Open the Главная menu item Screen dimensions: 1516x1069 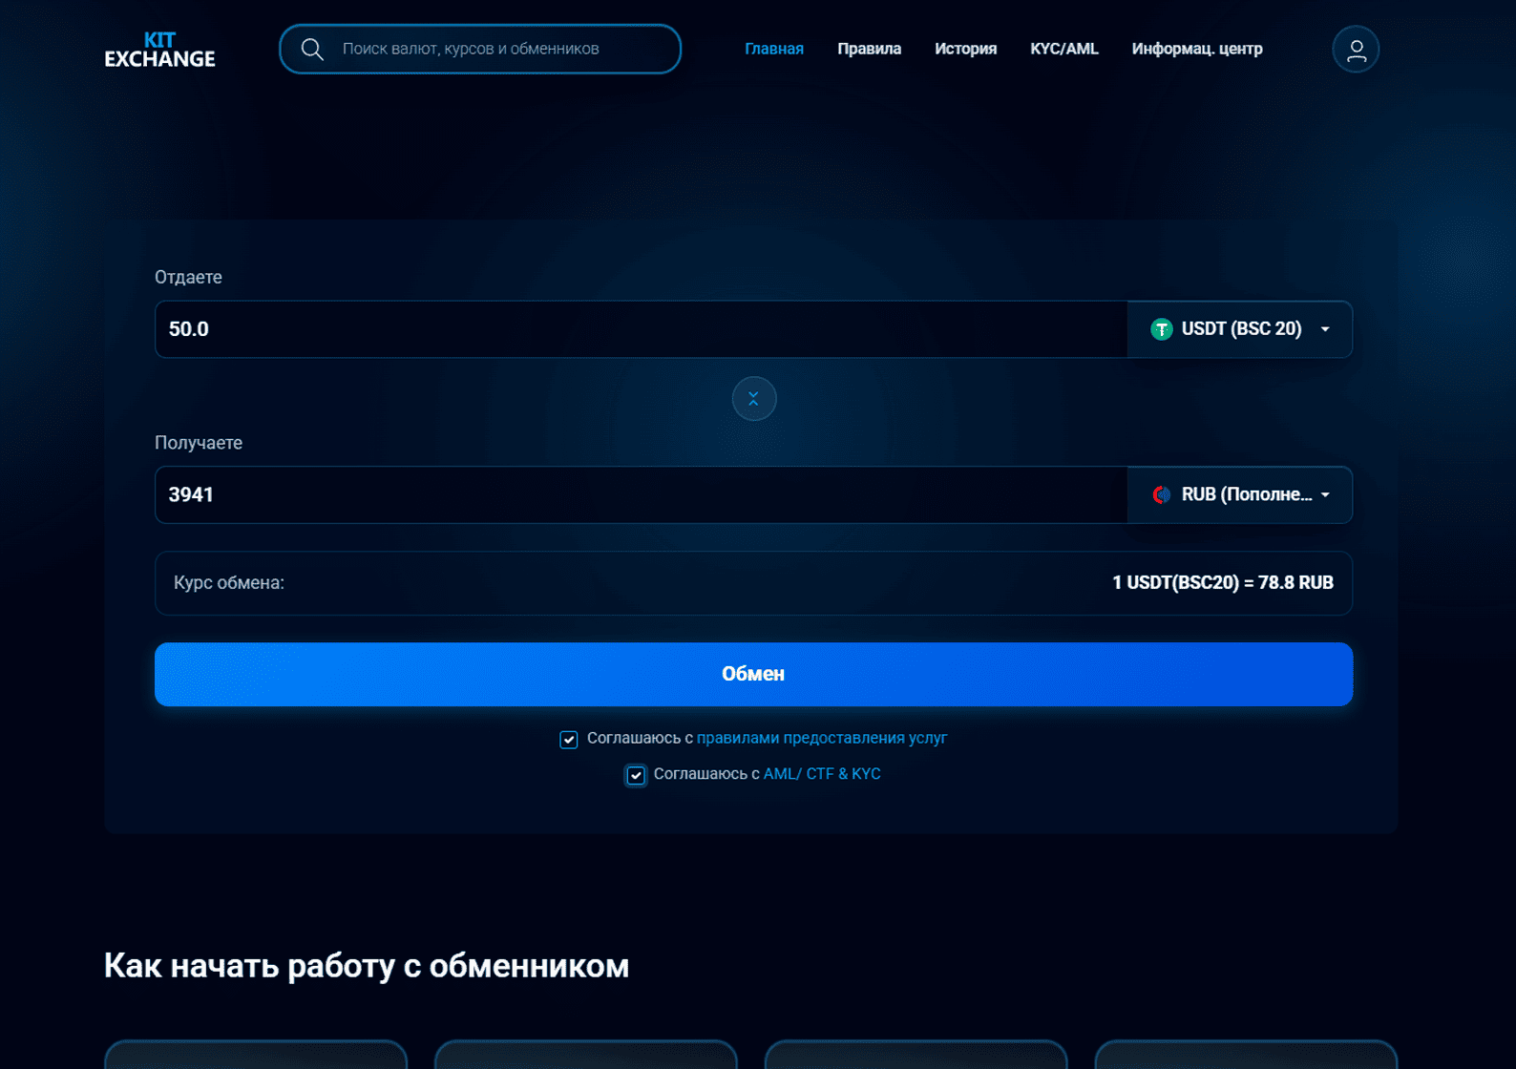[773, 49]
